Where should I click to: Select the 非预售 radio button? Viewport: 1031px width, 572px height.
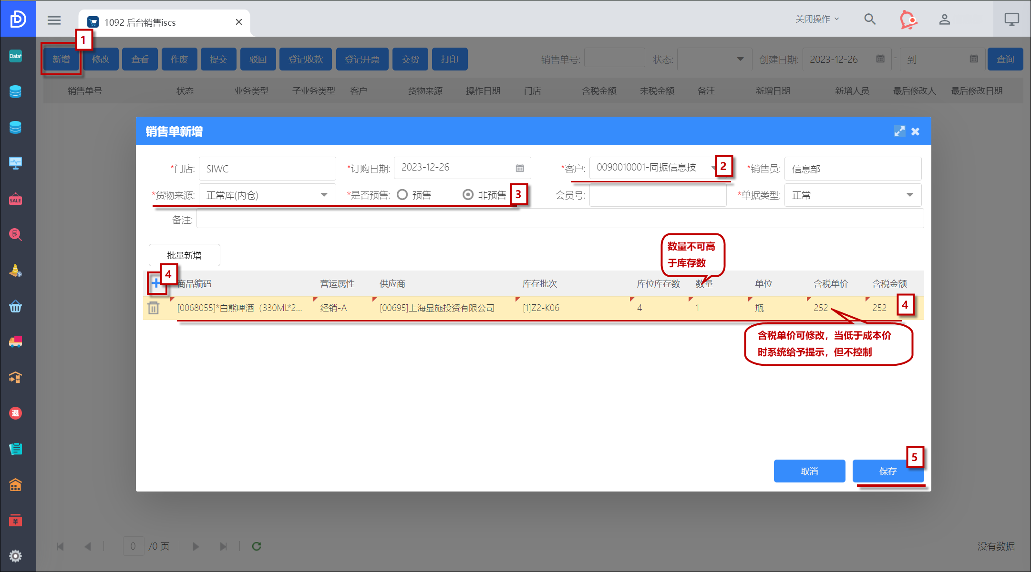(468, 194)
